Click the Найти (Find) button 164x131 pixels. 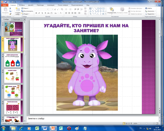[148, 8]
